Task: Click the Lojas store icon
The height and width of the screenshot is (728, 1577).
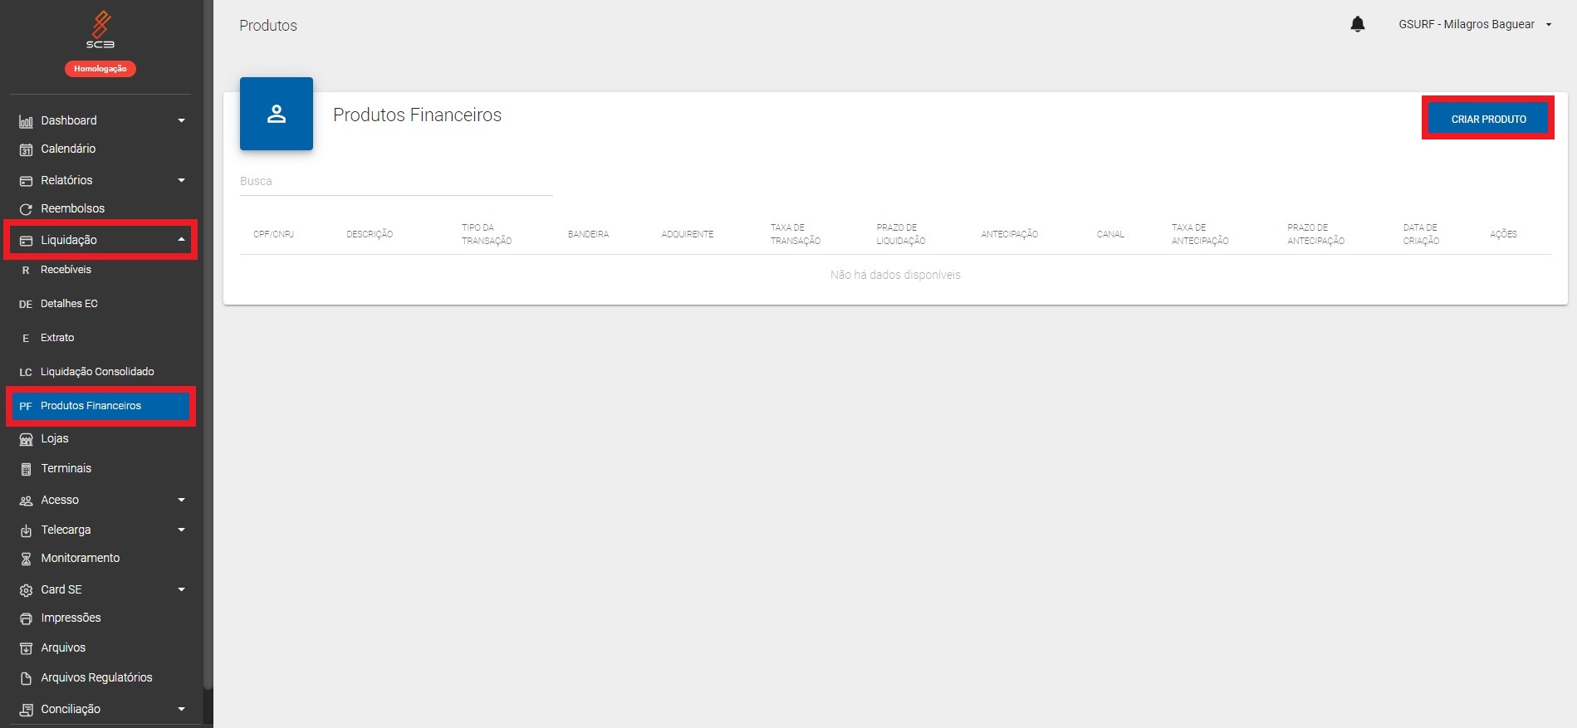Action: 26,439
